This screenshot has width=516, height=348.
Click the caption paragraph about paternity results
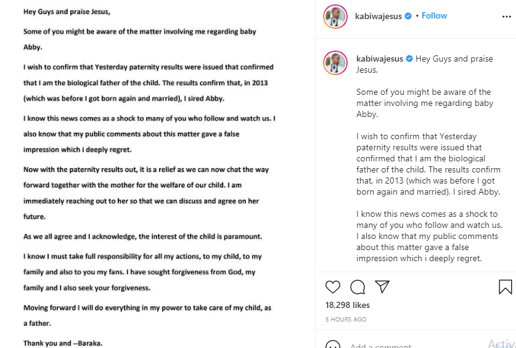(428, 164)
